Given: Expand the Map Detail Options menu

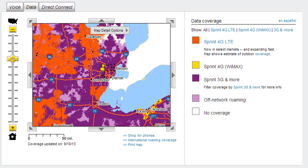Looking at the screenshot, I should click(x=110, y=30).
